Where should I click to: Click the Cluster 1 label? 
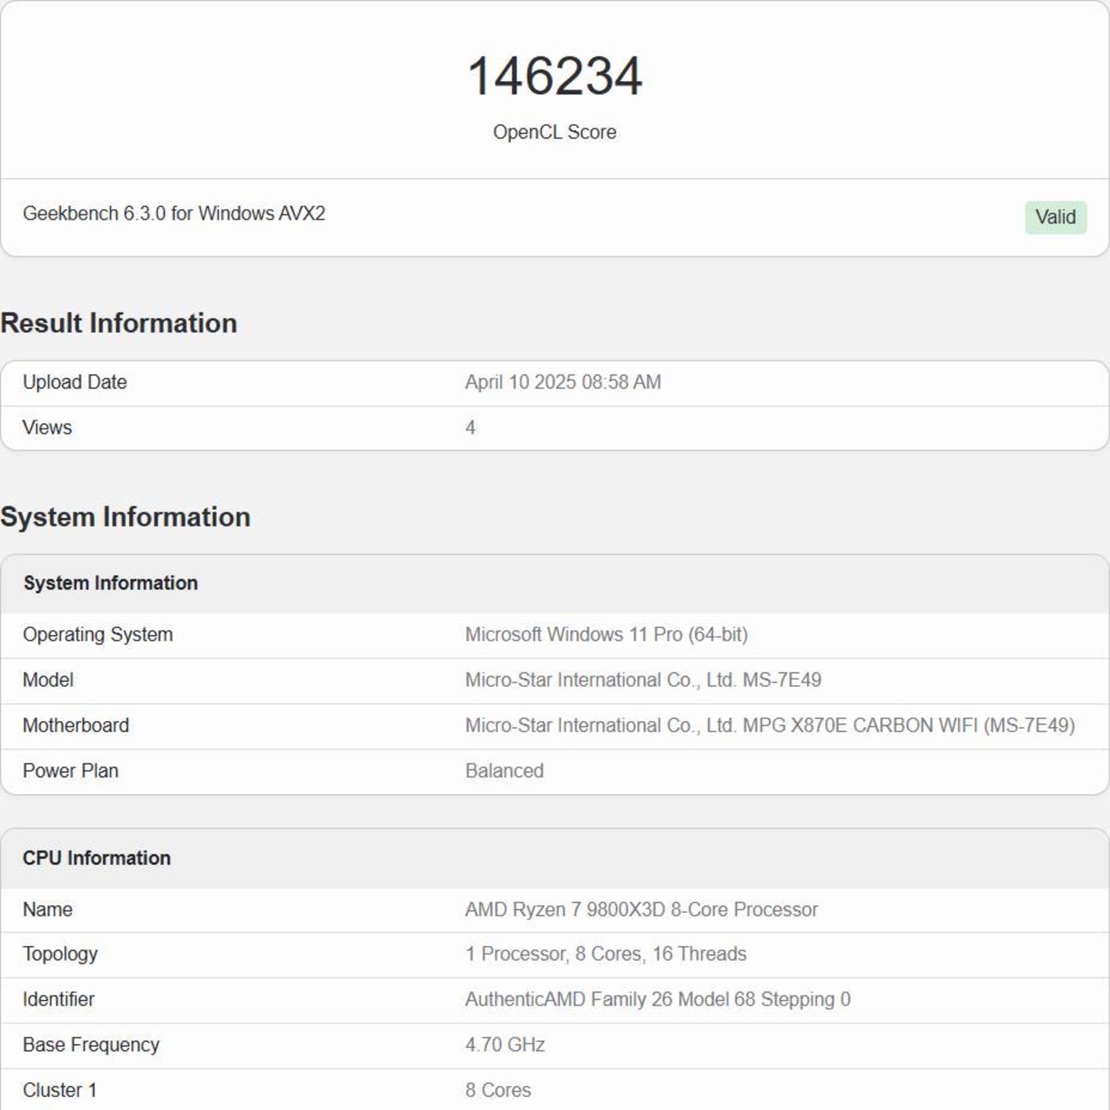pyautogui.click(x=60, y=1090)
